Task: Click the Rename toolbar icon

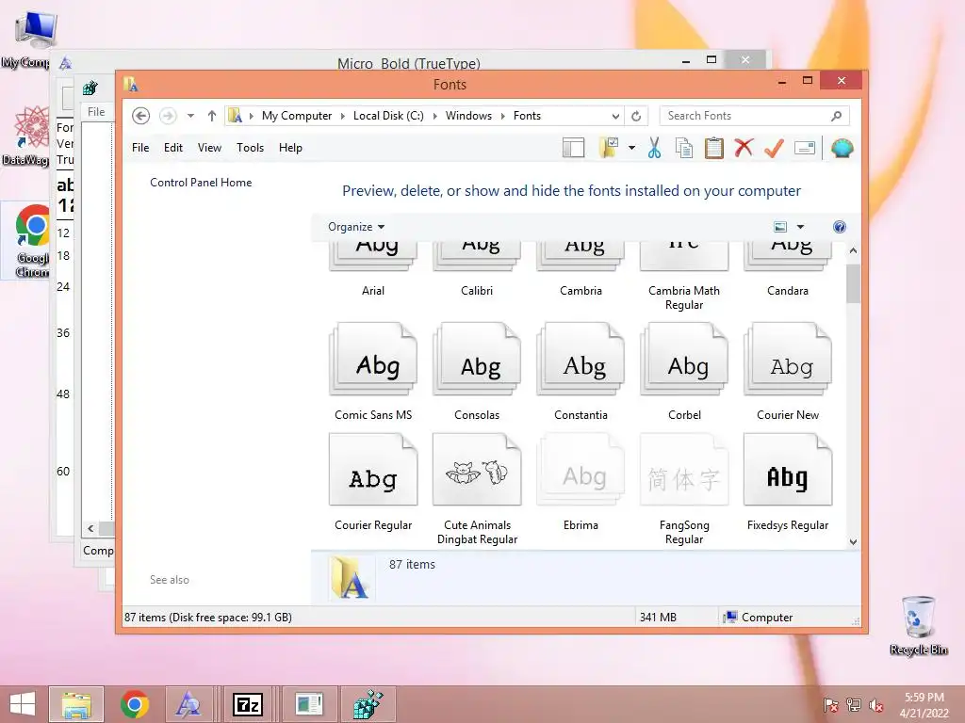Action: click(x=805, y=148)
